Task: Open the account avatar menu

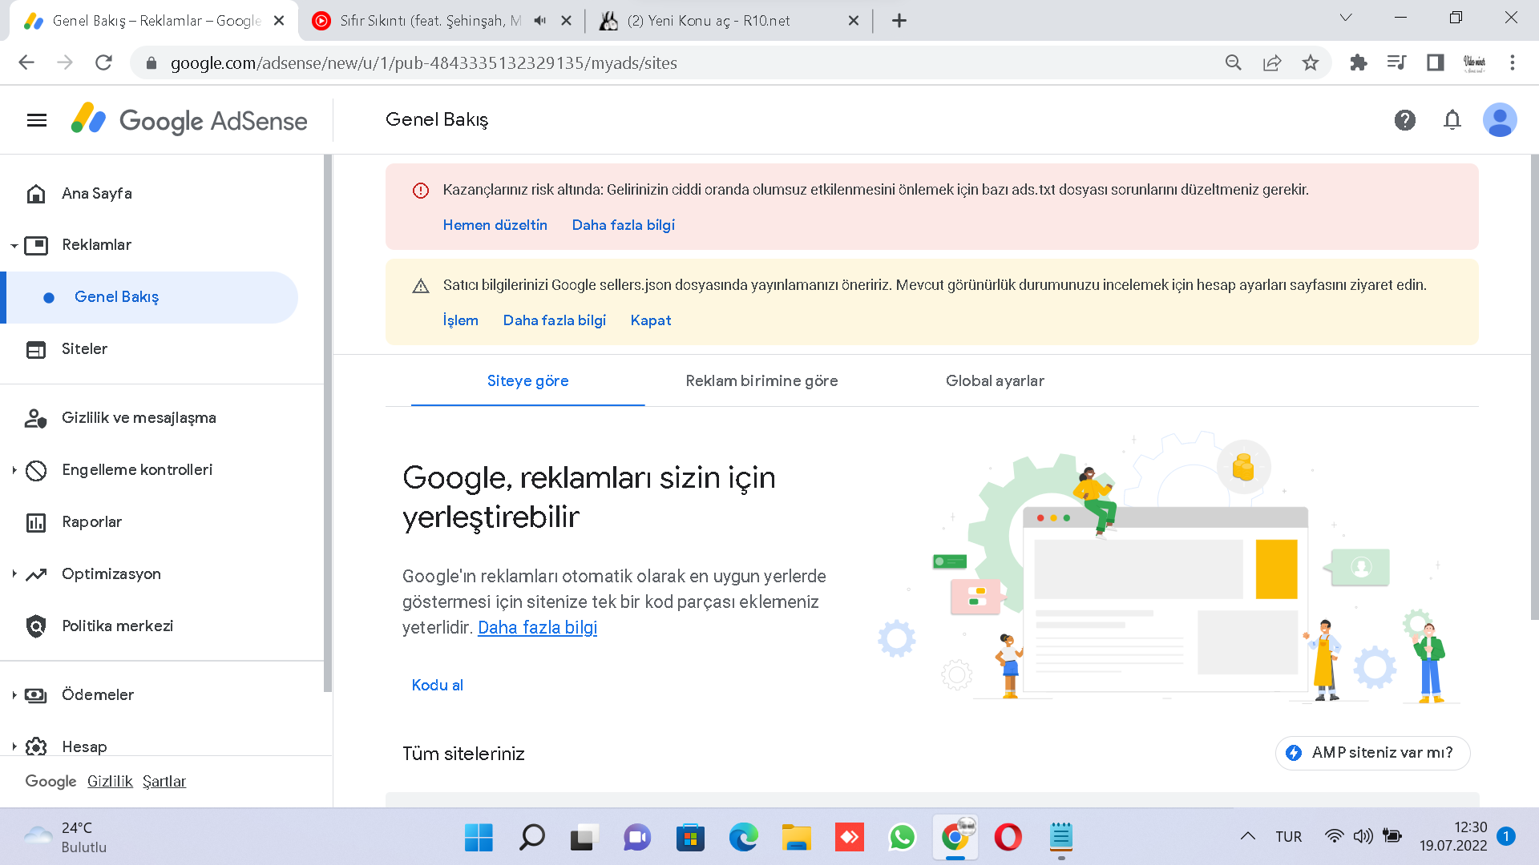Action: pyautogui.click(x=1499, y=120)
